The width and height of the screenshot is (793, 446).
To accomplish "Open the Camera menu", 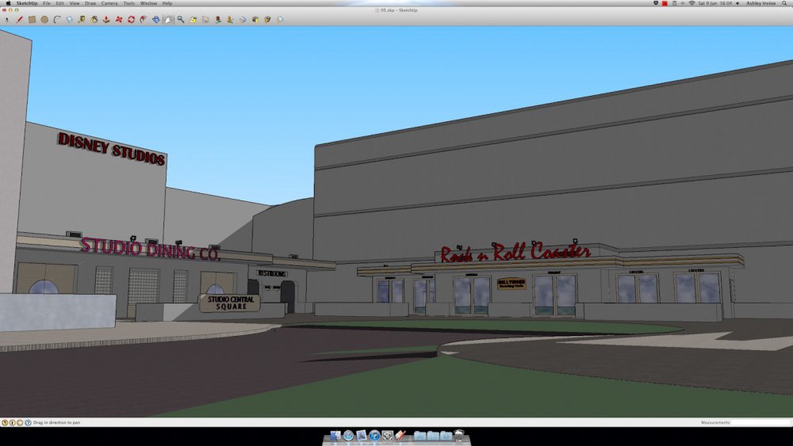I will [x=109, y=3].
